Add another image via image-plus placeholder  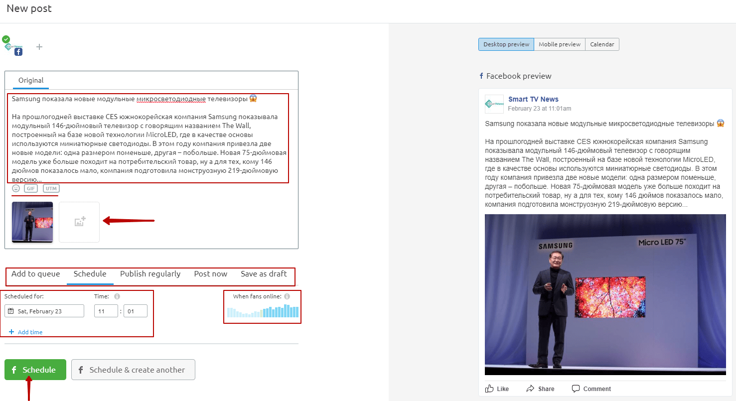(79, 222)
